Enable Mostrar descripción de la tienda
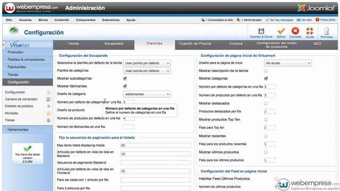The width and height of the screenshot is (340, 191). (x=266, y=71)
